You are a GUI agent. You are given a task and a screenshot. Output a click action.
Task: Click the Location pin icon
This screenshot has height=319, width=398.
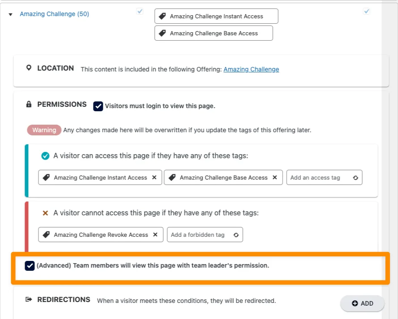tap(29, 68)
